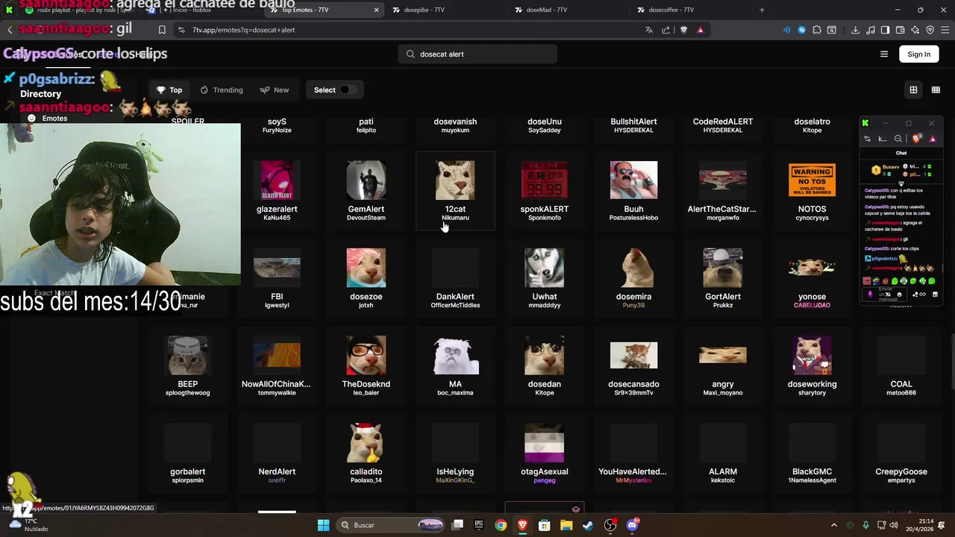This screenshot has height=537, width=955.
Task: Click the dosecat alert search field
Action: click(x=477, y=54)
